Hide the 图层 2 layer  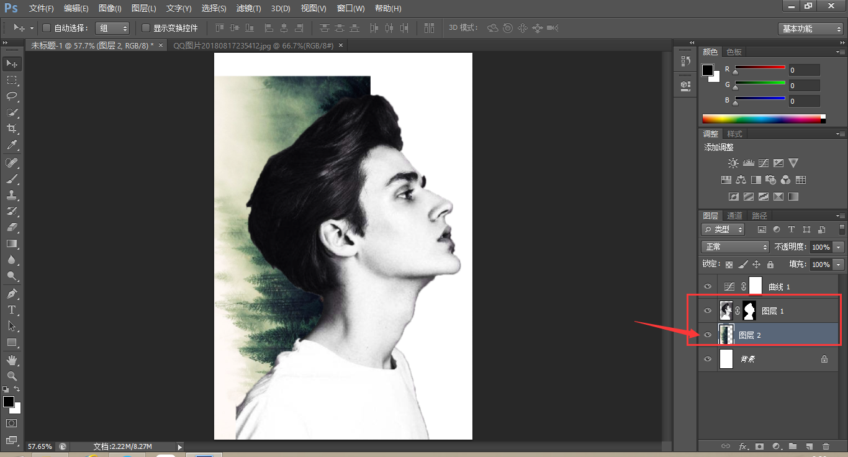[707, 335]
